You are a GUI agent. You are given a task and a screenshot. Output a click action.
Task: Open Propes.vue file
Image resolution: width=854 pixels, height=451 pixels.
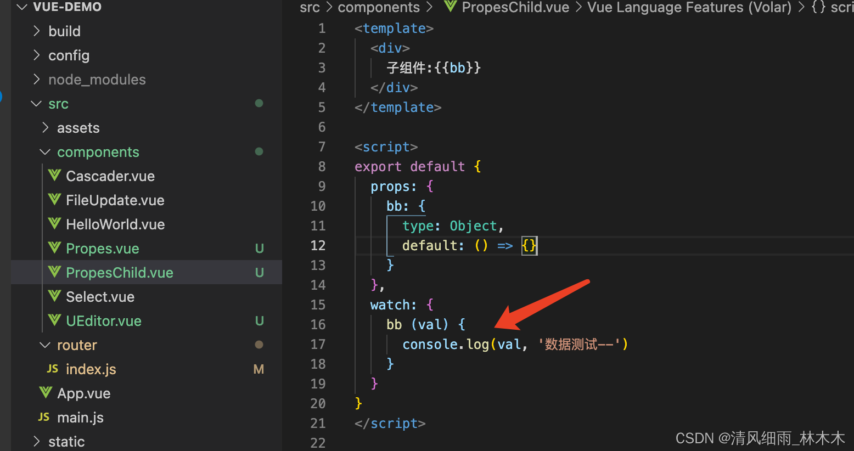103,249
